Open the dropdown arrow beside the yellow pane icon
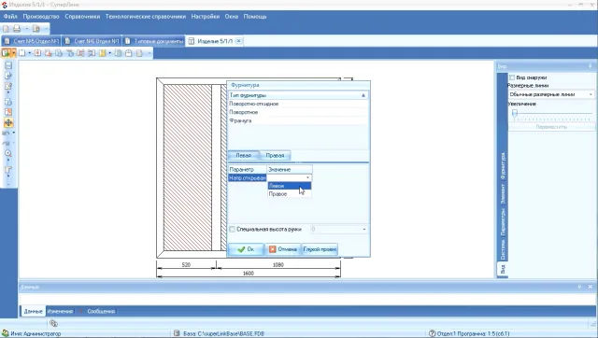The width and height of the screenshot is (598, 338). (110, 53)
